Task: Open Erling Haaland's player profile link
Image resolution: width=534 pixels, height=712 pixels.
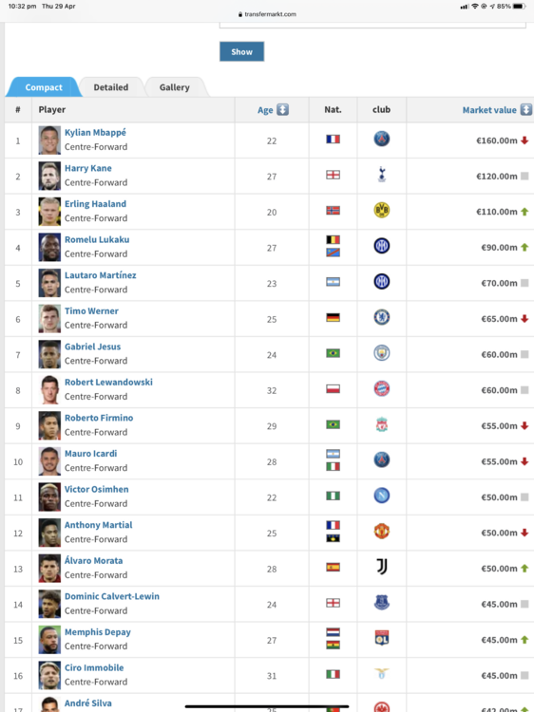Action: coord(95,204)
